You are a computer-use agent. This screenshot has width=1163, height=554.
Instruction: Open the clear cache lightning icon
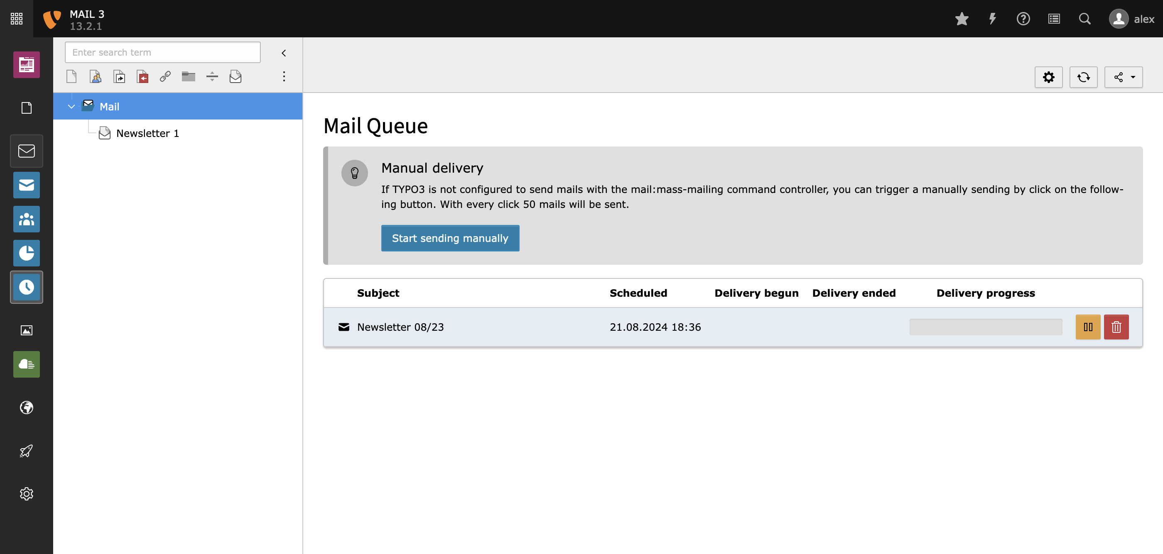(992, 19)
